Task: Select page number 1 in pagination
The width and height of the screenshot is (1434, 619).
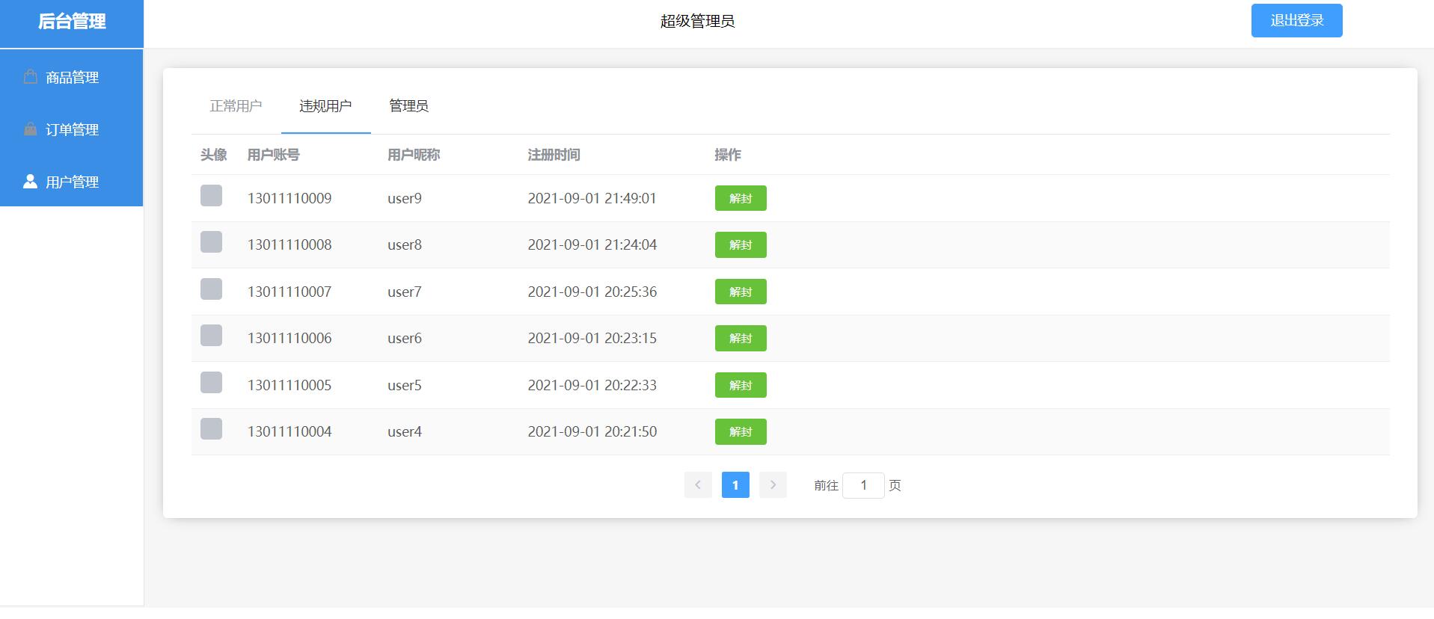Action: coord(735,485)
